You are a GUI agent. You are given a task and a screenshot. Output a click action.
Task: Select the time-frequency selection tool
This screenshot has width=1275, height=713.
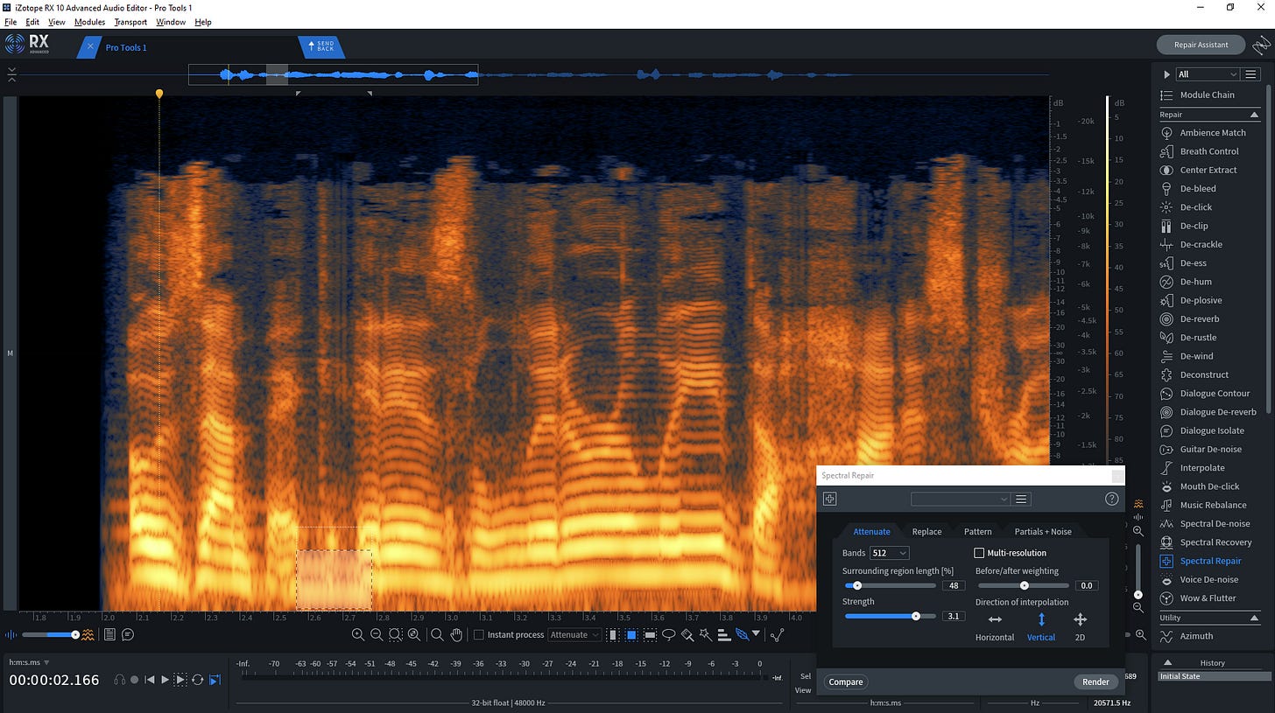(631, 634)
